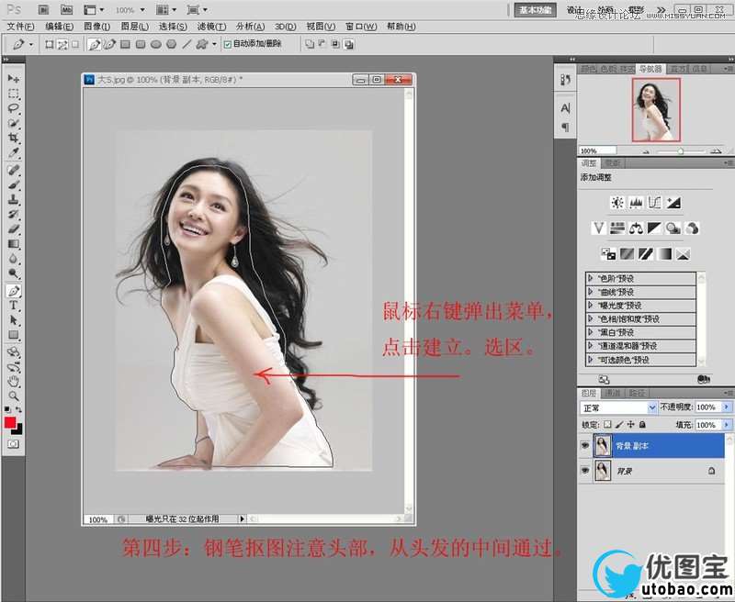Expand the "曲线"预设 list
The image size is (735, 602).
(591, 292)
